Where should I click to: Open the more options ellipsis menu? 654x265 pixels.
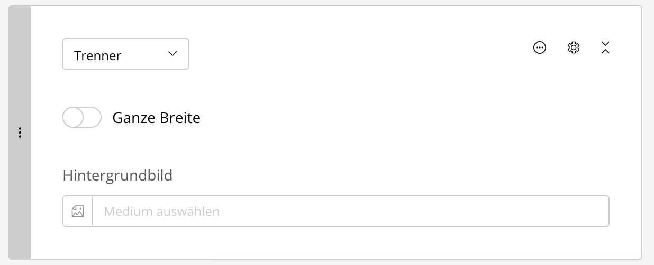point(540,48)
